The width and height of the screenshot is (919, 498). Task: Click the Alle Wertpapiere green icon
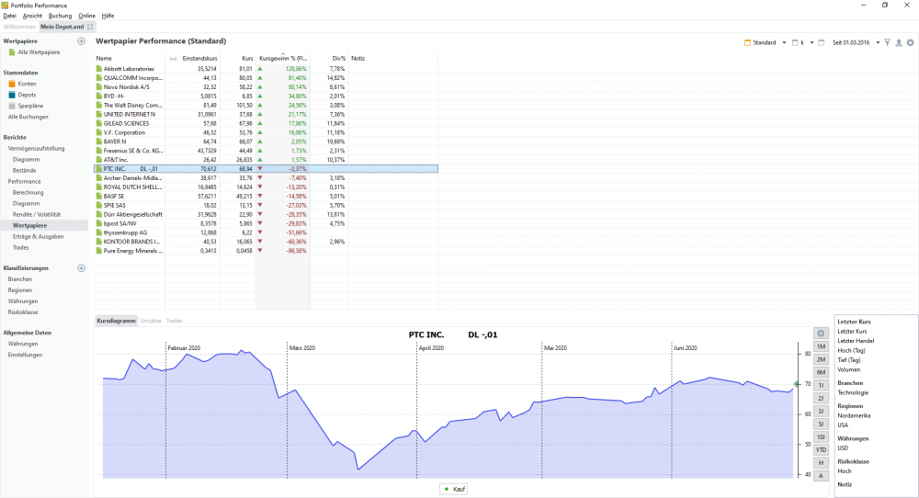click(x=12, y=52)
